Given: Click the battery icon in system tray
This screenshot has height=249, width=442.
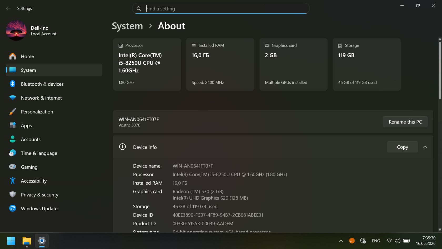Looking at the screenshot, I should [x=406, y=241].
